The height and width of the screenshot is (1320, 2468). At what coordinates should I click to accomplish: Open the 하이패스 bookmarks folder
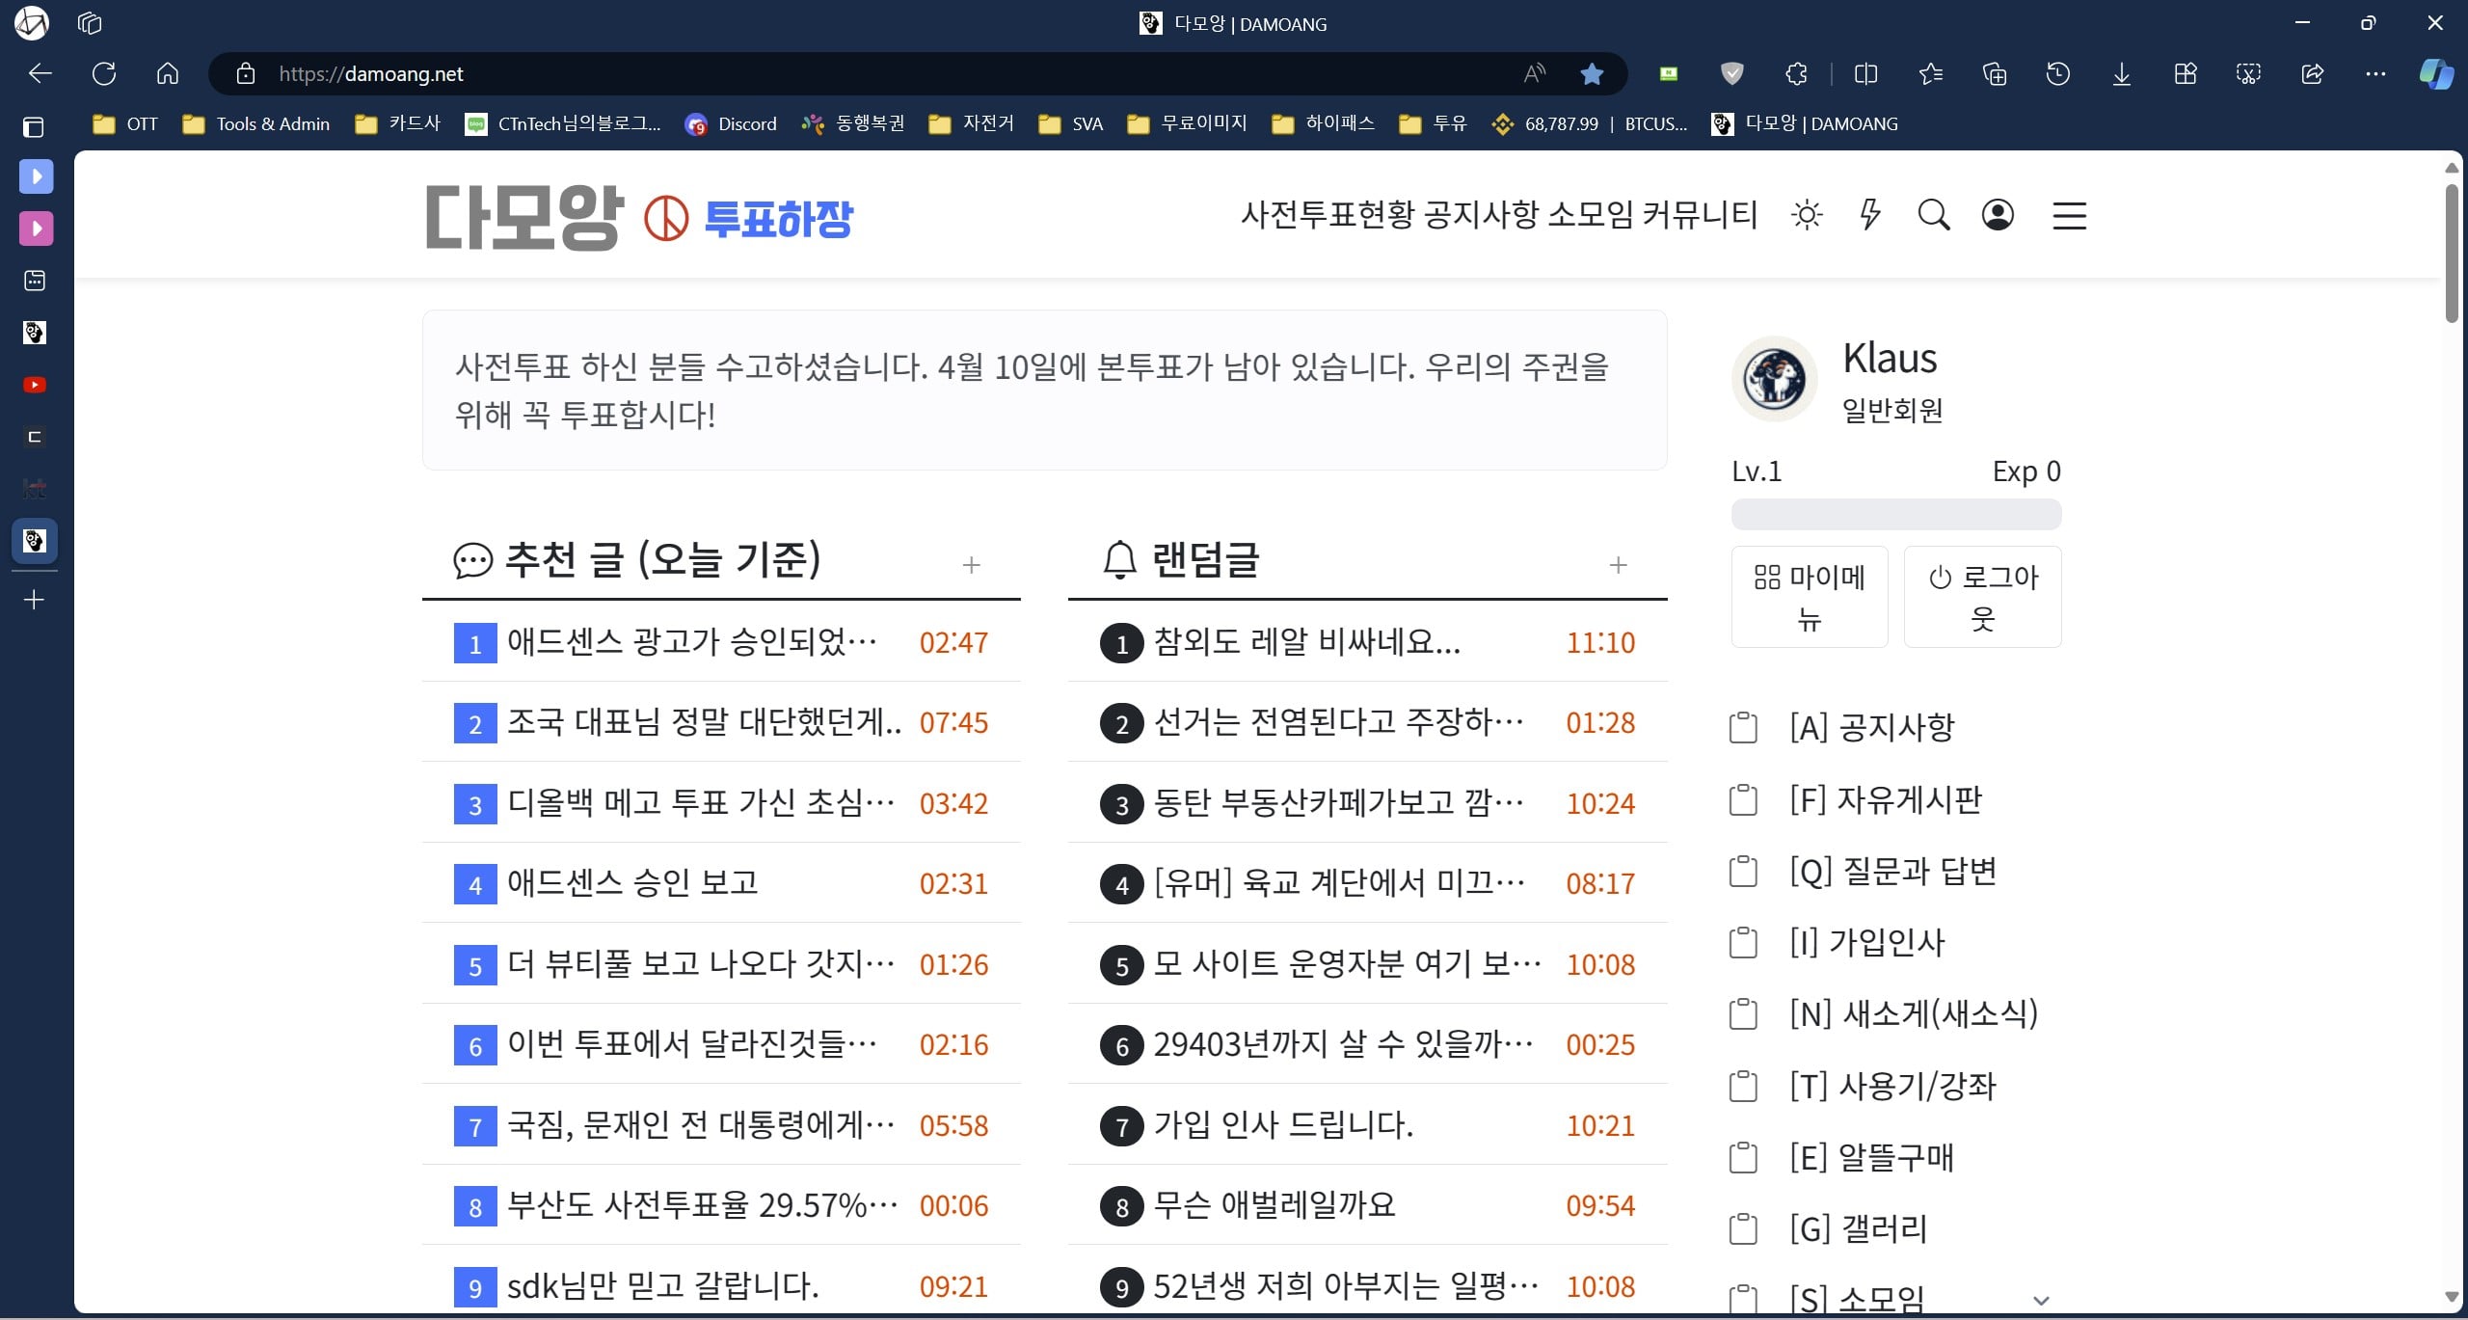click(1323, 123)
